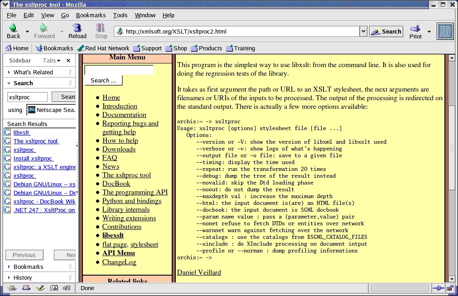Click the Stop loading icon
Viewport: 458px width, 296px height.
[x=101, y=28]
